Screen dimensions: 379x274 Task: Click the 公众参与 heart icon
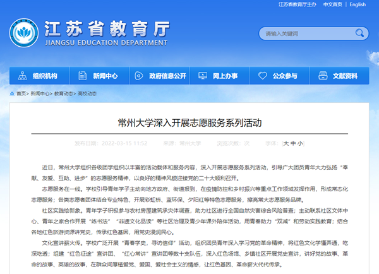[263, 76]
